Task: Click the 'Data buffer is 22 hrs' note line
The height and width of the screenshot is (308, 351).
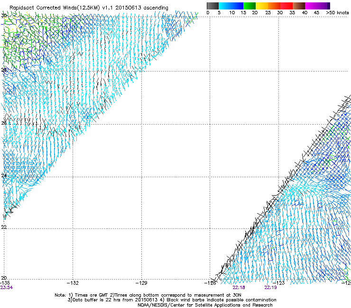Action: [172, 300]
